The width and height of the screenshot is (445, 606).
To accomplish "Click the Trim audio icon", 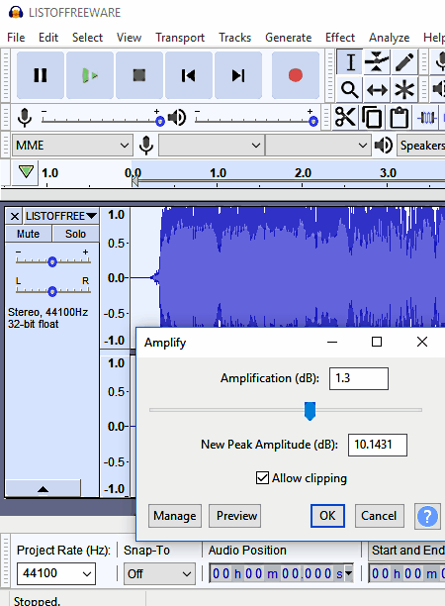I will click(427, 117).
